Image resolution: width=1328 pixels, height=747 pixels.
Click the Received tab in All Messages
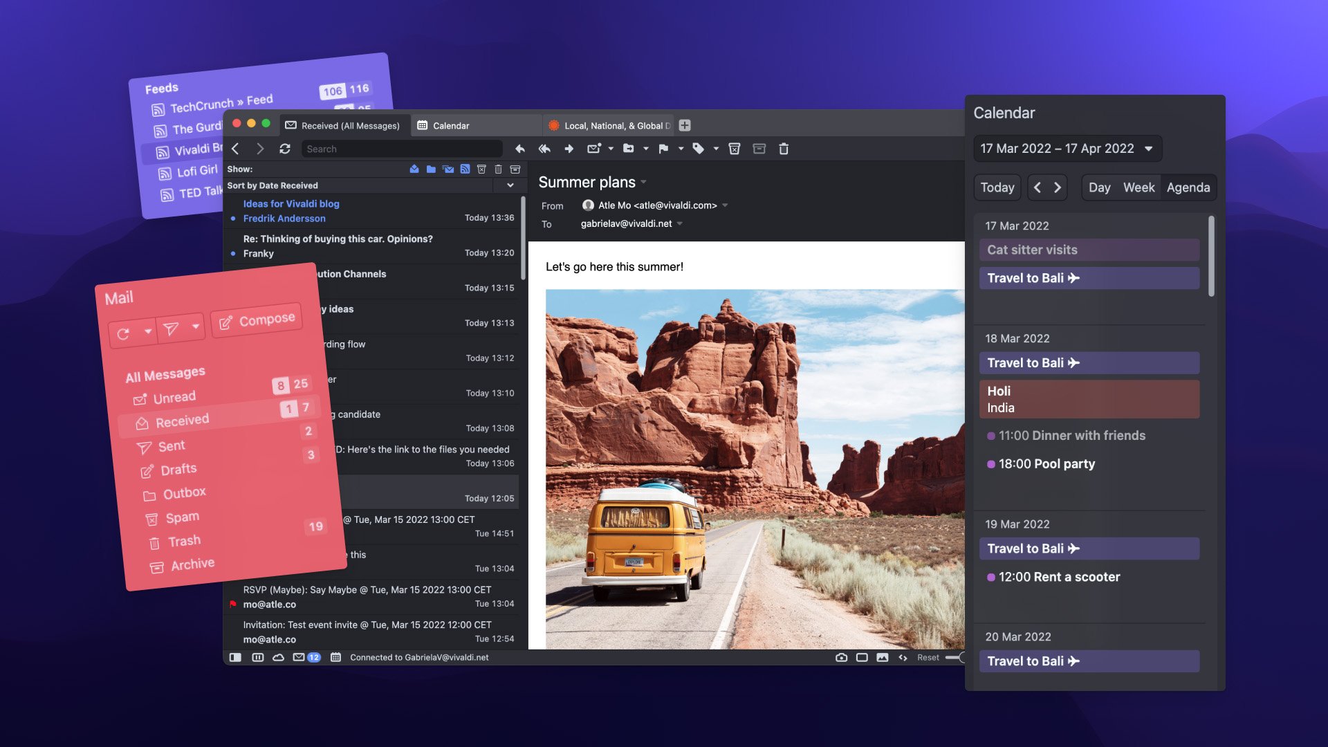coord(181,421)
